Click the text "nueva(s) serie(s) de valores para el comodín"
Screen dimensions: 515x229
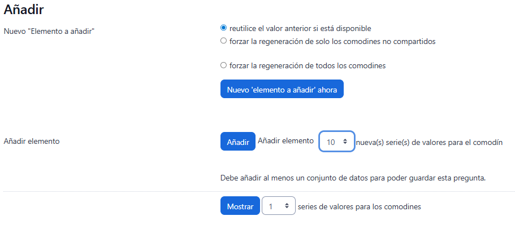coord(429,142)
